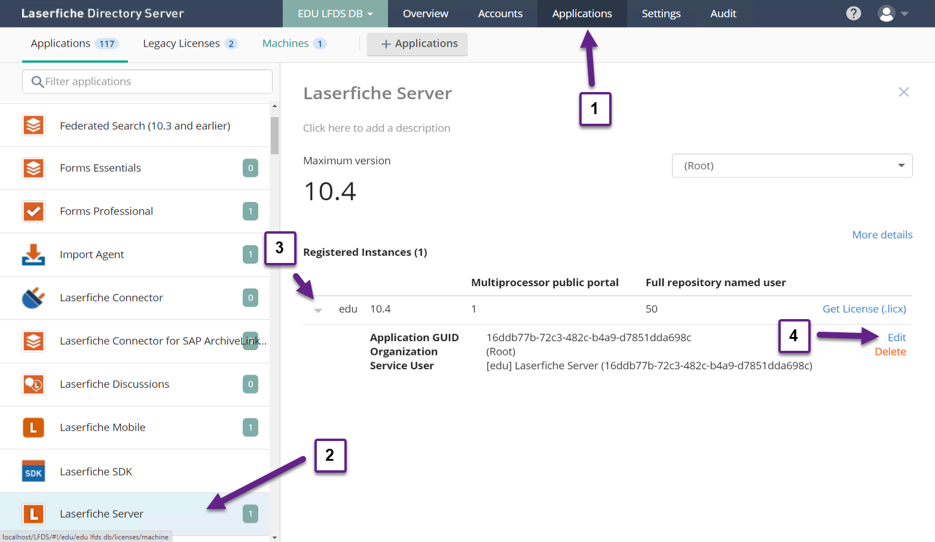This screenshot has width=935, height=542.
Task: Click the Laserfiche Mobile count badge
Action: 250,427
